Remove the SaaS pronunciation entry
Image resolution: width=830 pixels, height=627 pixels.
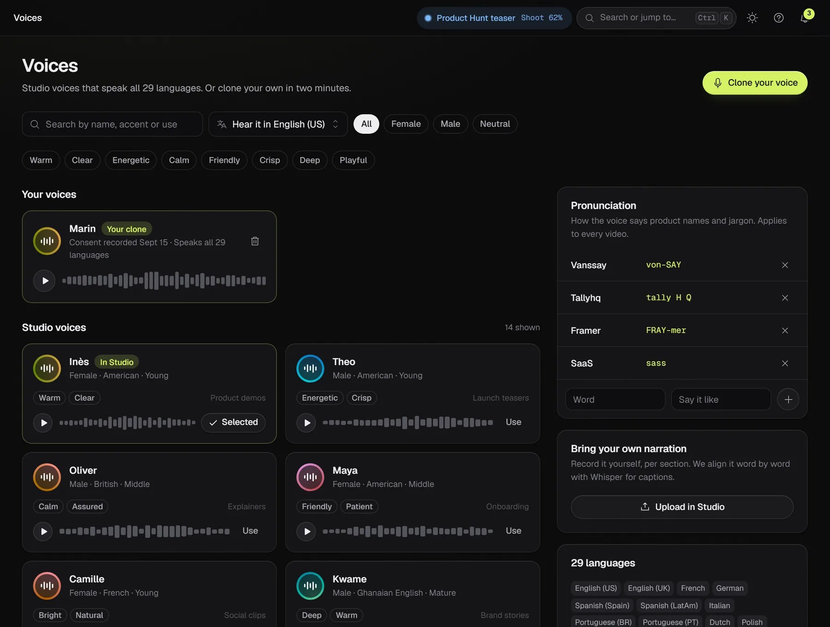pyautogui.click(x=785, y=363)
